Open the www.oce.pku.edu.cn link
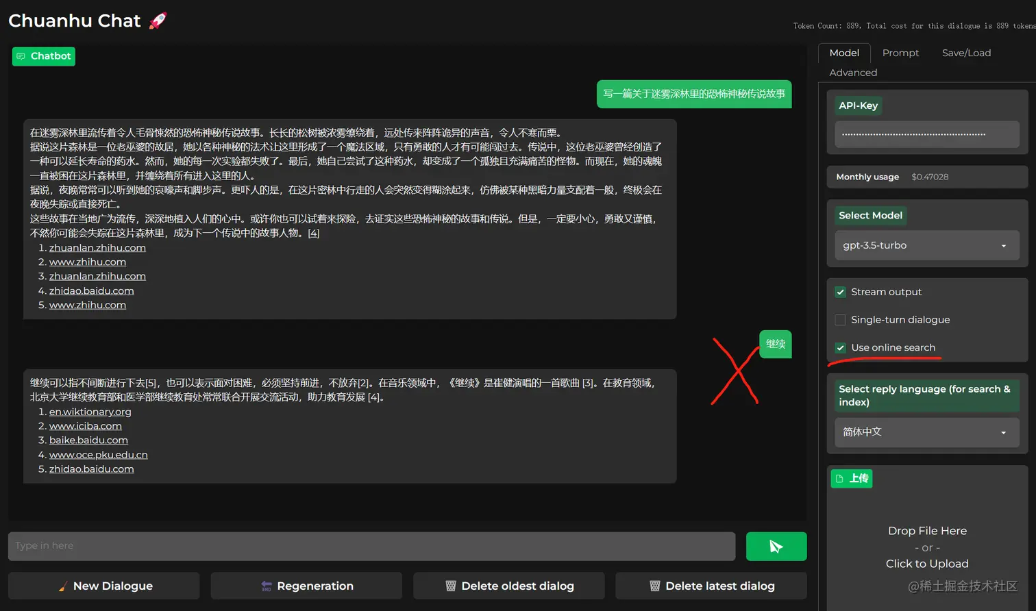This screenshot has height=611, width=1036. pyautogui.click(x=99, y=455)
